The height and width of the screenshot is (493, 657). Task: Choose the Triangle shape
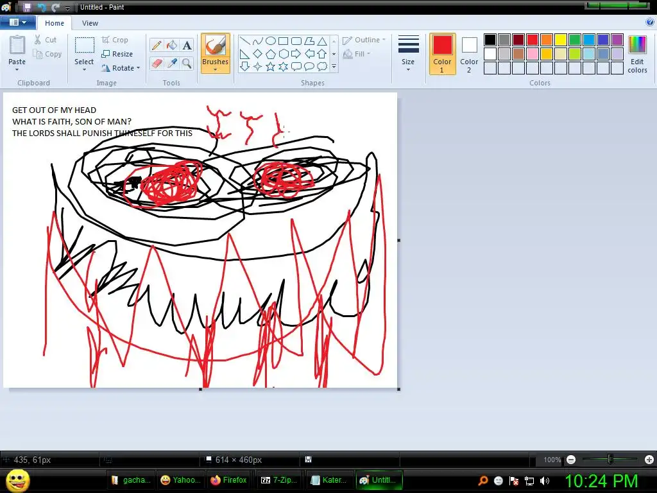[322, 40]
